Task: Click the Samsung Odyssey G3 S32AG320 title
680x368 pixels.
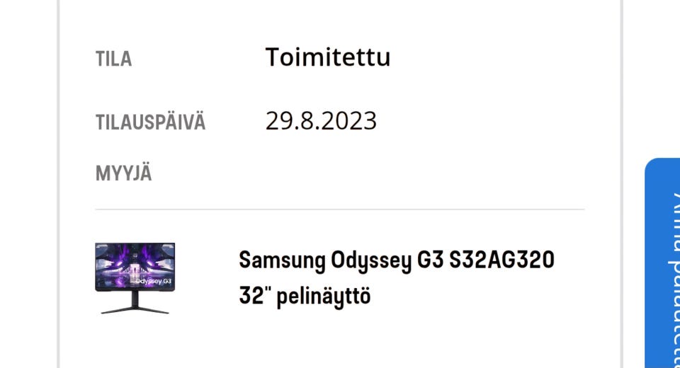Action: click(396, 260)
